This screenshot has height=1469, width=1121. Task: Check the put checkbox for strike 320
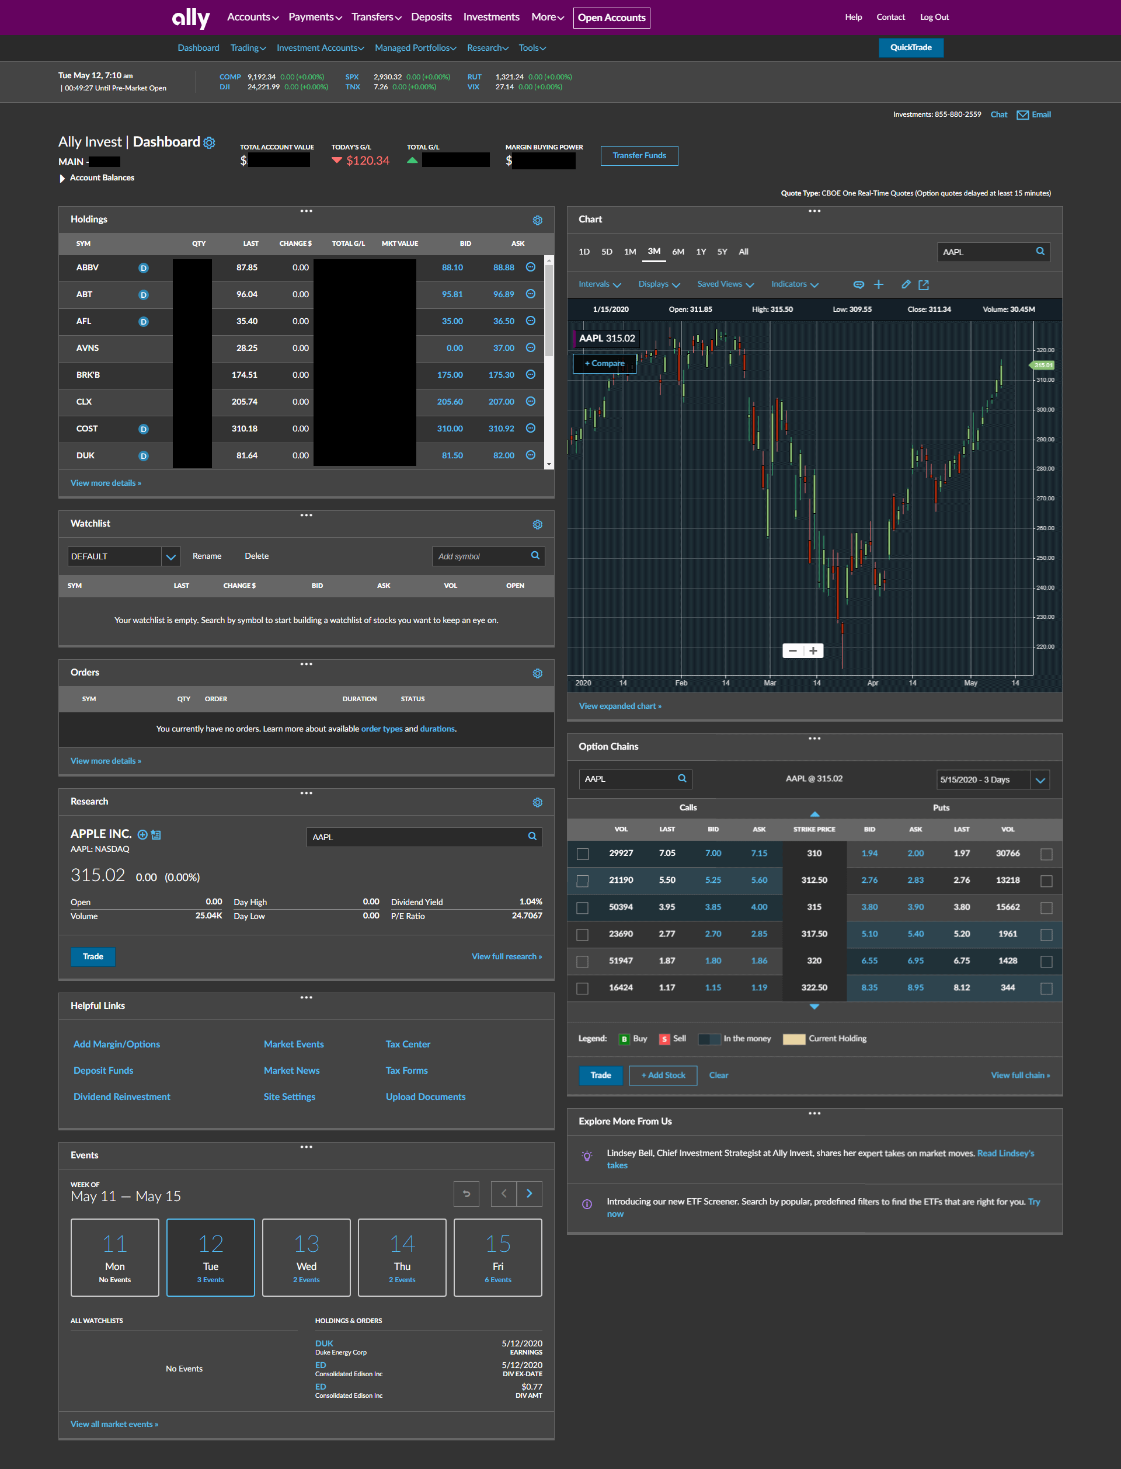[x=1046, y=961]
